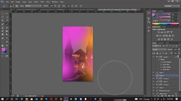Select the Rectangle shape tool

(7, 42)
